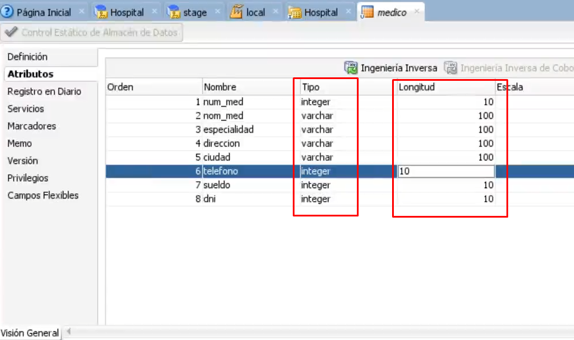Open the Memo section
Screen dimensions: 574x340
[20, 144]
